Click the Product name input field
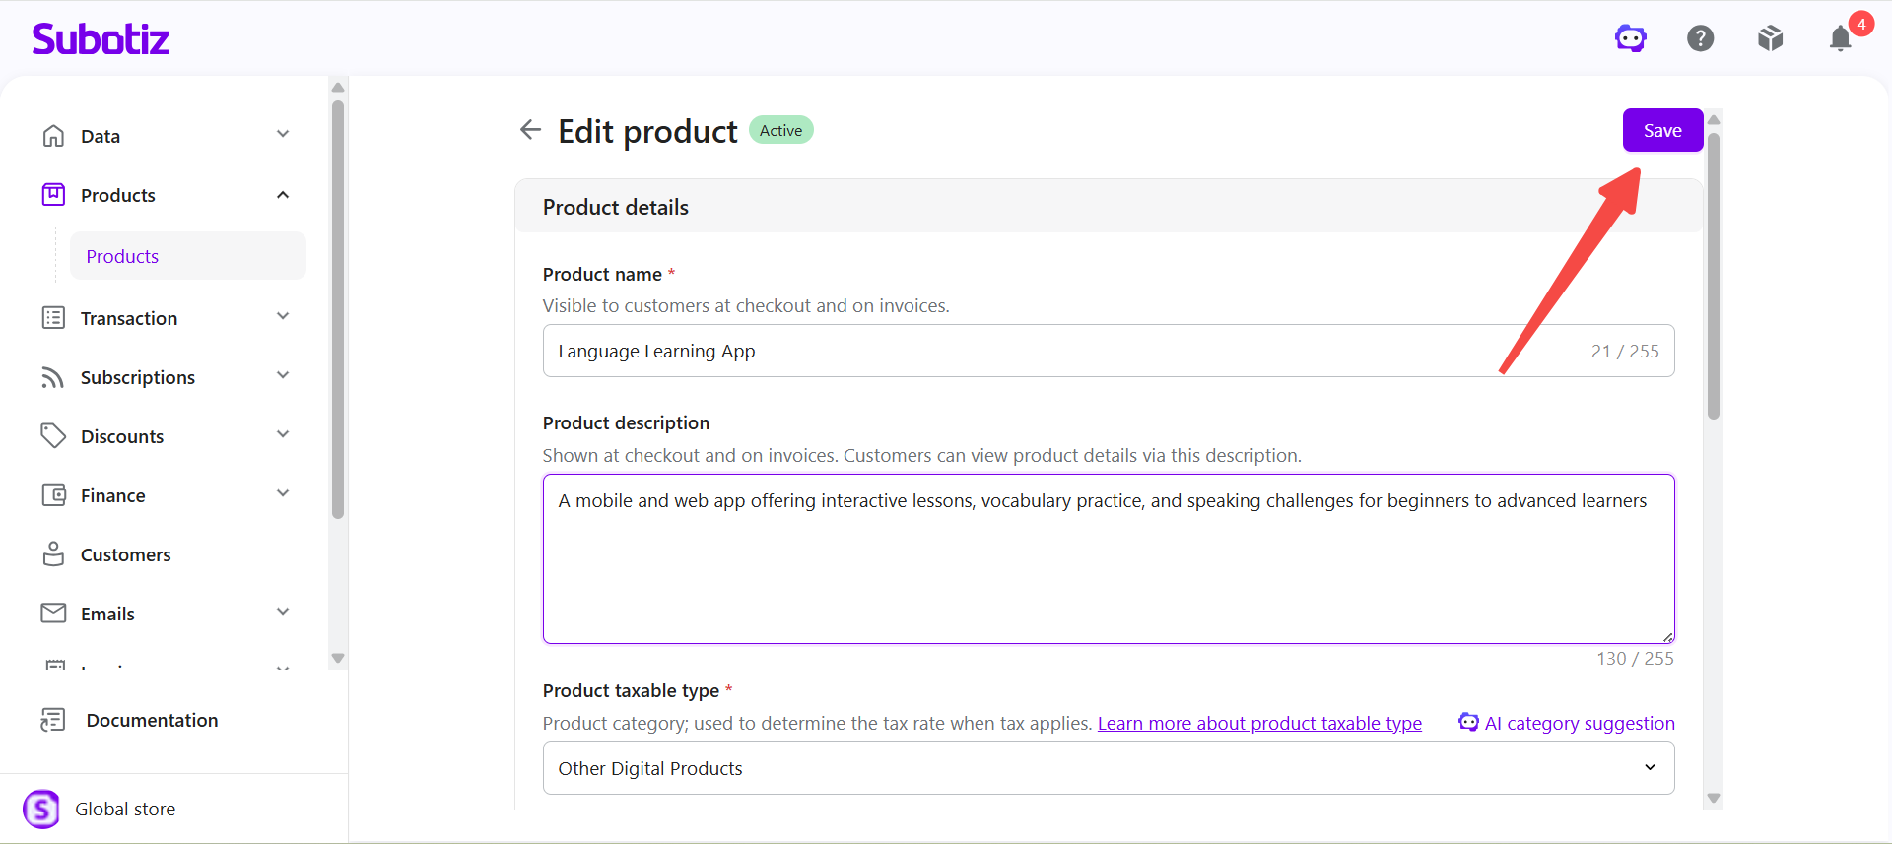This screenshot has width=1892, height=844. point(1109,351)
